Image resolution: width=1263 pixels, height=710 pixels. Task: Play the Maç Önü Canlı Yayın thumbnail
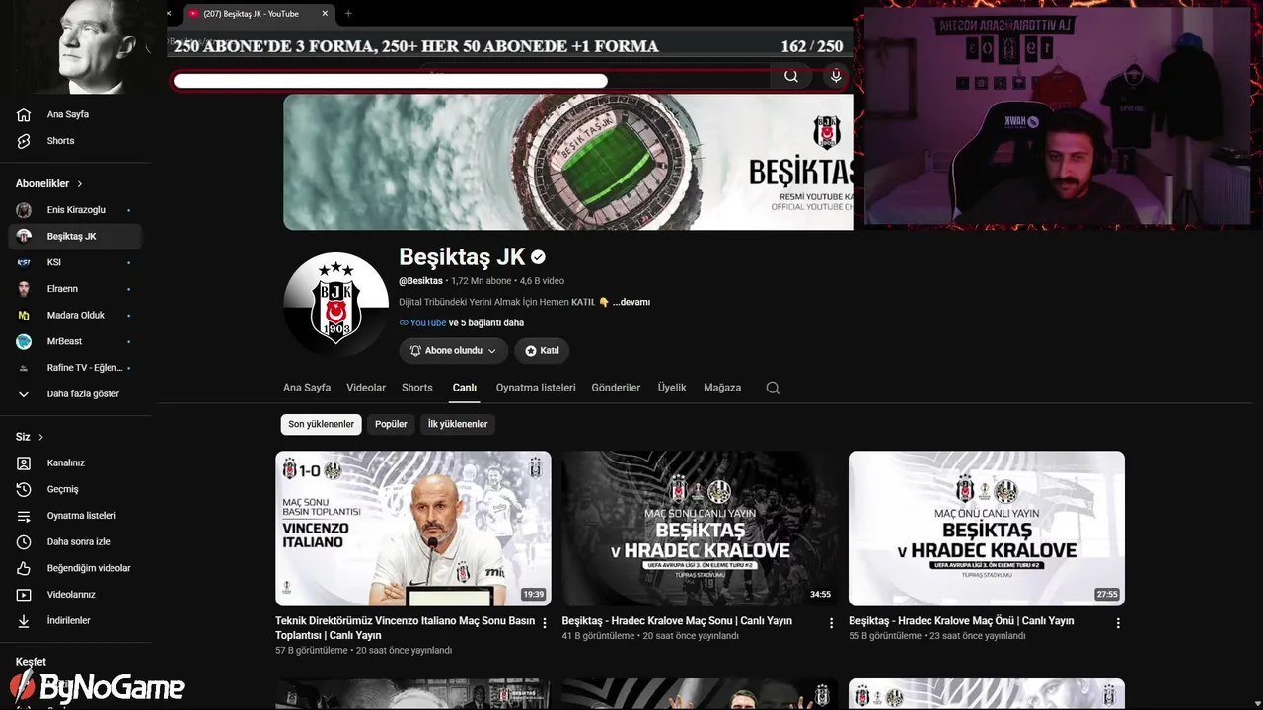987,529
